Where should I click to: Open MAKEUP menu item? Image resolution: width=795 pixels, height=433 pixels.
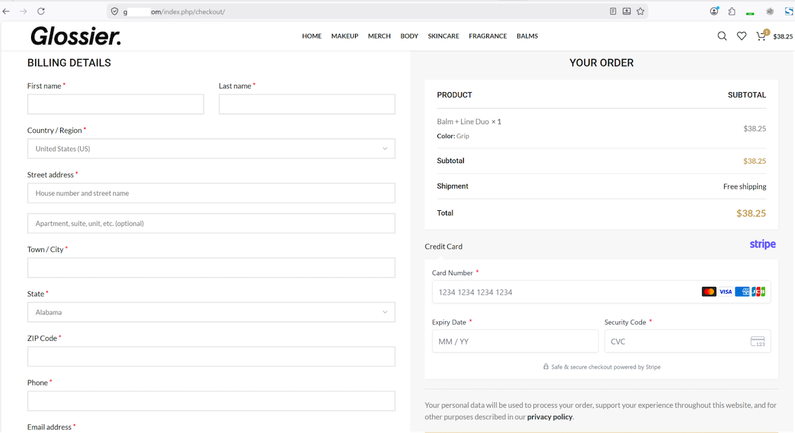(344, 36)
